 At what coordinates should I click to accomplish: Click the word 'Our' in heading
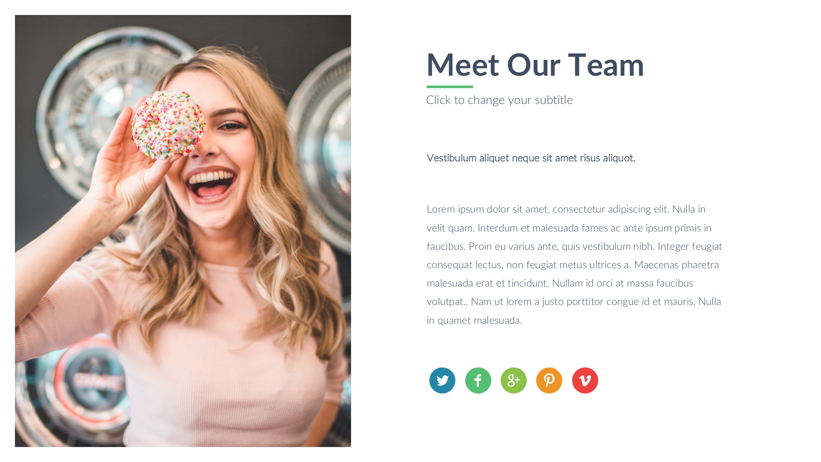(x=533, y=65)
